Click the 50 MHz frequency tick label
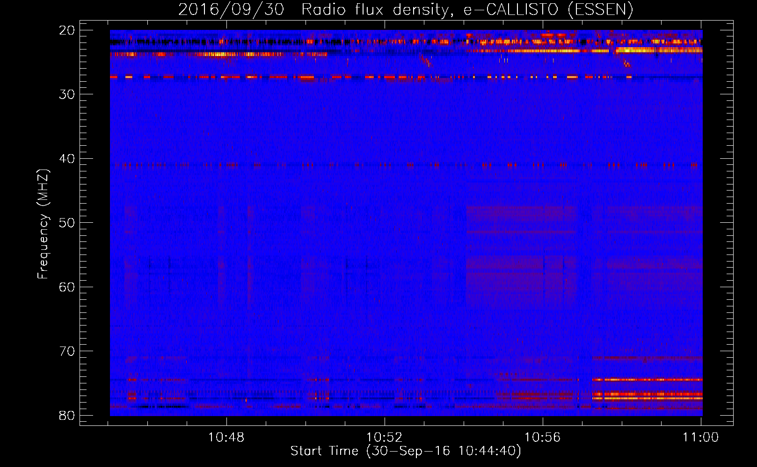 pos(67,223)
